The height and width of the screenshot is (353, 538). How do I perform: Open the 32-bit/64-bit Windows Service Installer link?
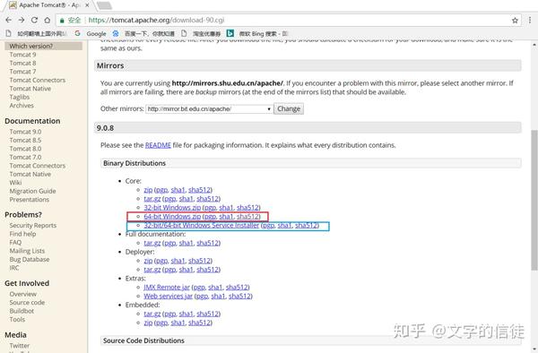click(x=202, y=226)
